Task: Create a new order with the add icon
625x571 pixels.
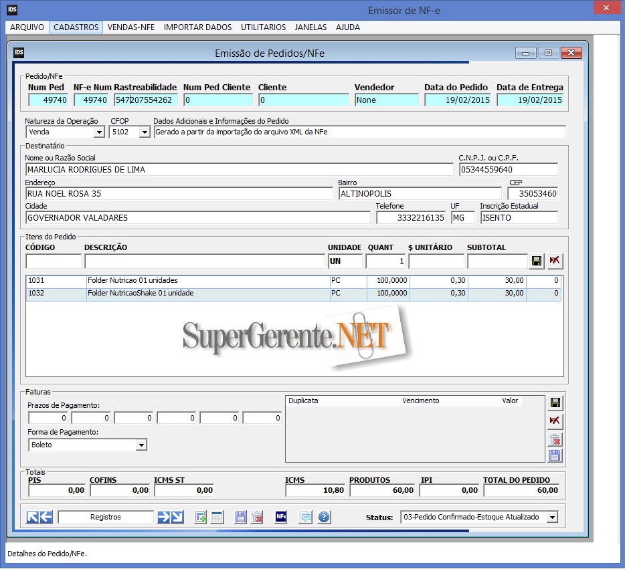Action: coord(201,518)
